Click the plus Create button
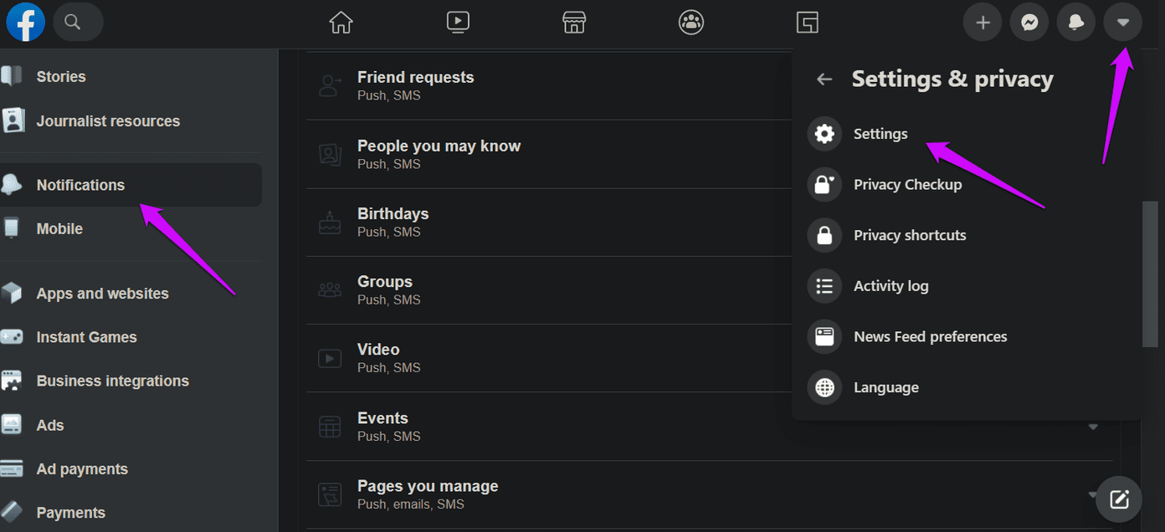Image resolution: width=1165 pixels, height=532 pixels. [983, 23]
